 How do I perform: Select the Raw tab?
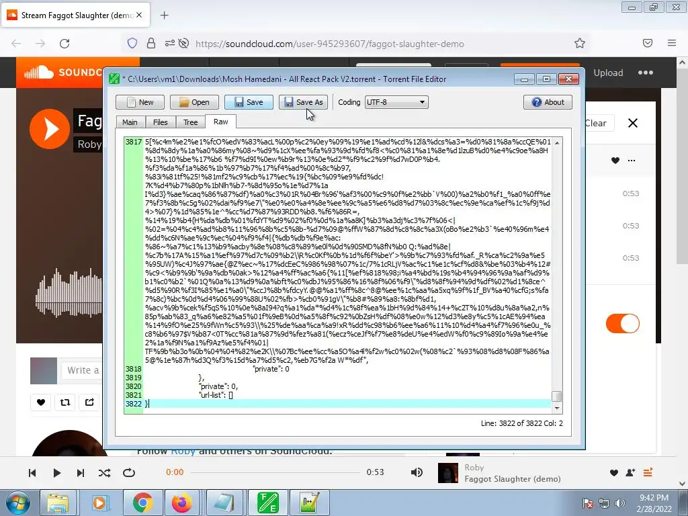220,122
